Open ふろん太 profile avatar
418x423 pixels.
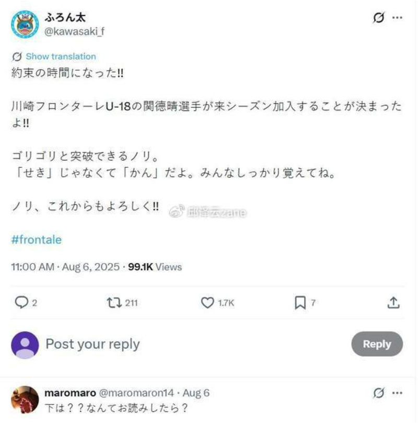tap(25, 25)
